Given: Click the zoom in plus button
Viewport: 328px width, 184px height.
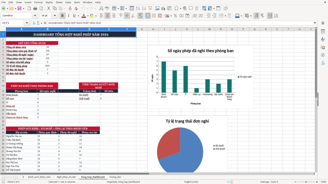Looking at the screenshot, I should pos(317,182).
